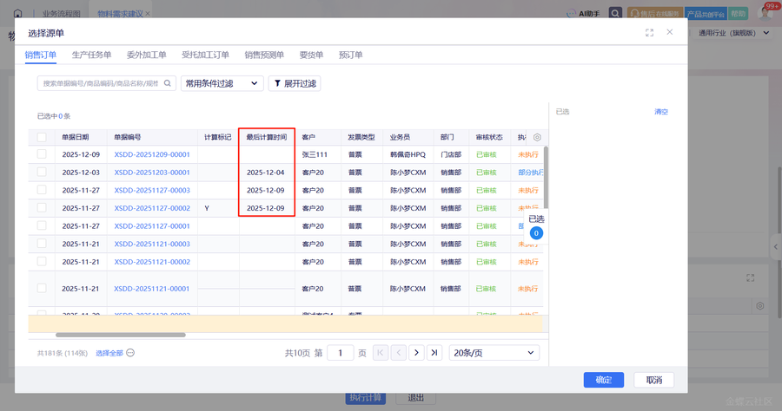Click the 部分执行 status in 20251203 row
This screenshot has width=782, height=411.
click(531, 173)
